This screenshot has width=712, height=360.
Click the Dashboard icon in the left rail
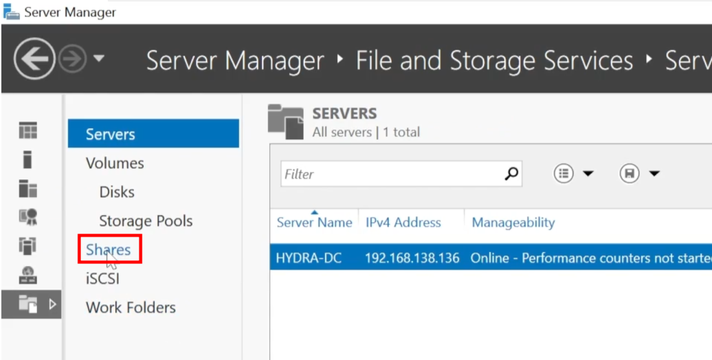click(x=28, y=131)
